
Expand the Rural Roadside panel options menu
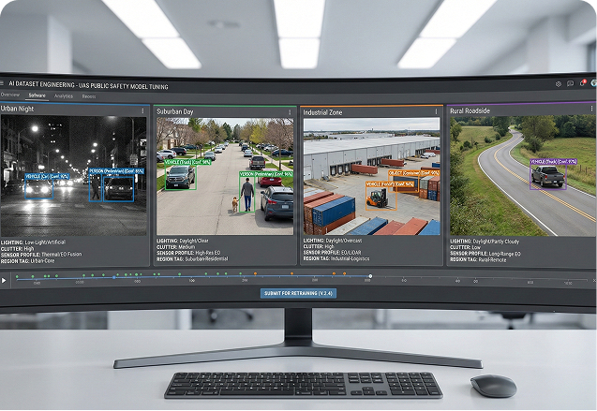click(x=590, y=110)
